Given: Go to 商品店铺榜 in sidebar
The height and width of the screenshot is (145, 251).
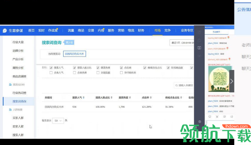Looking at the screenshot, I should pyautogui.click(x=19, y=76).
